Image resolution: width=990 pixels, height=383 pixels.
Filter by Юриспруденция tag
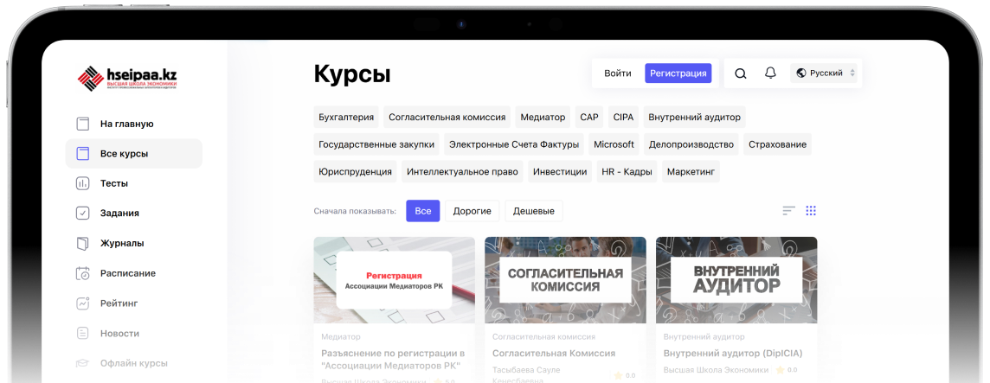[x=356, y=172]
